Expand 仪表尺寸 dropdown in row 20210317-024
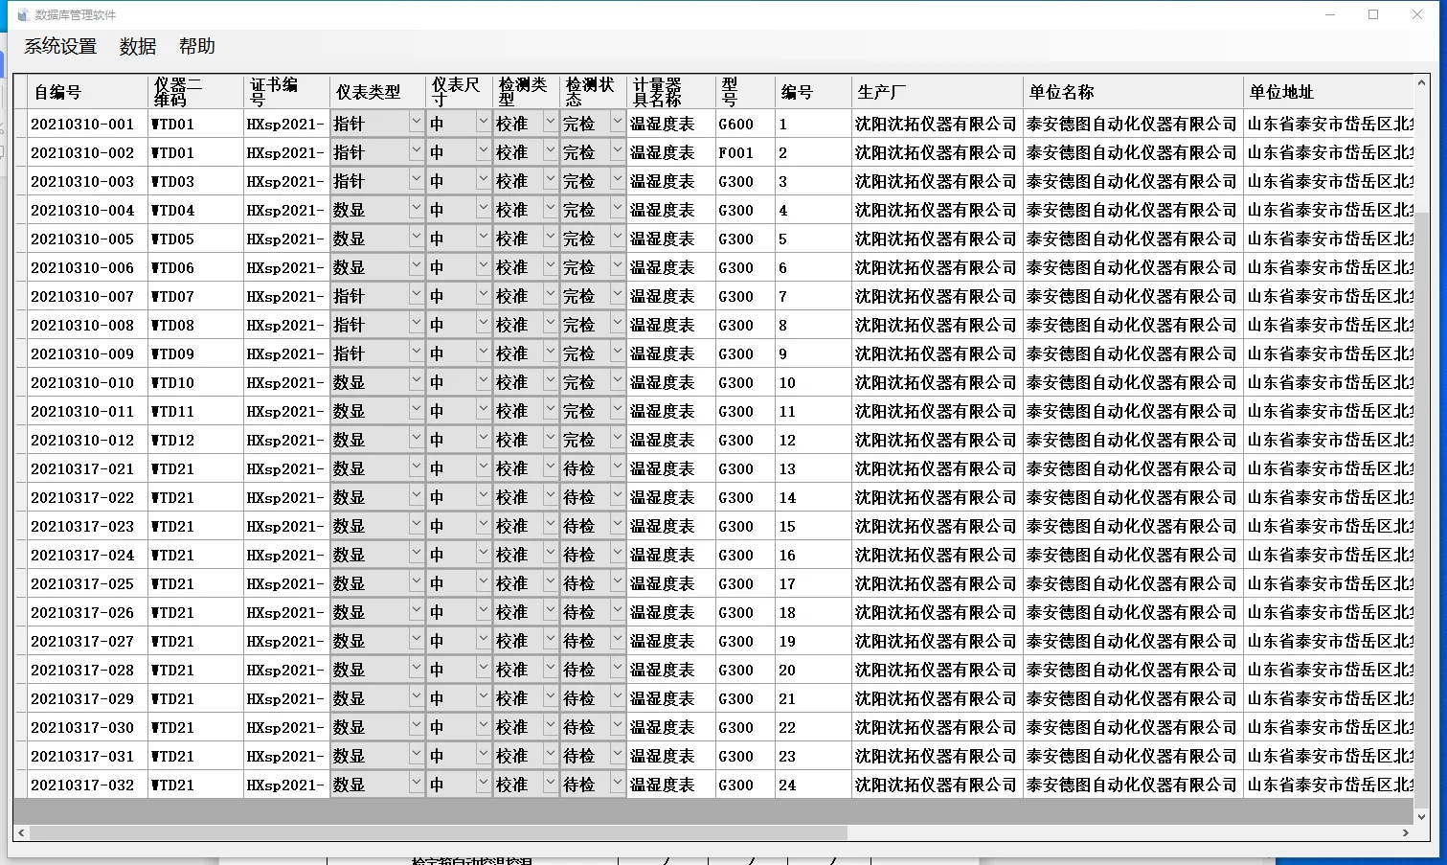This screenshot has width=1447, height=865. tap(484, 554)
